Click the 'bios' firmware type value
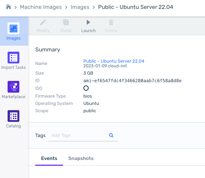Screen dimensions: 205x178 point(88,96)
